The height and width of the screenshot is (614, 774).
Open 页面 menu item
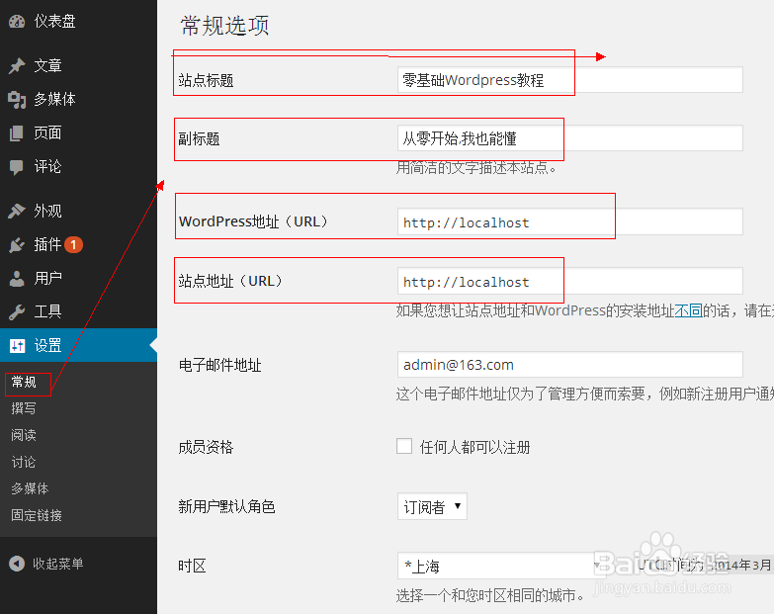pos(47,132)
